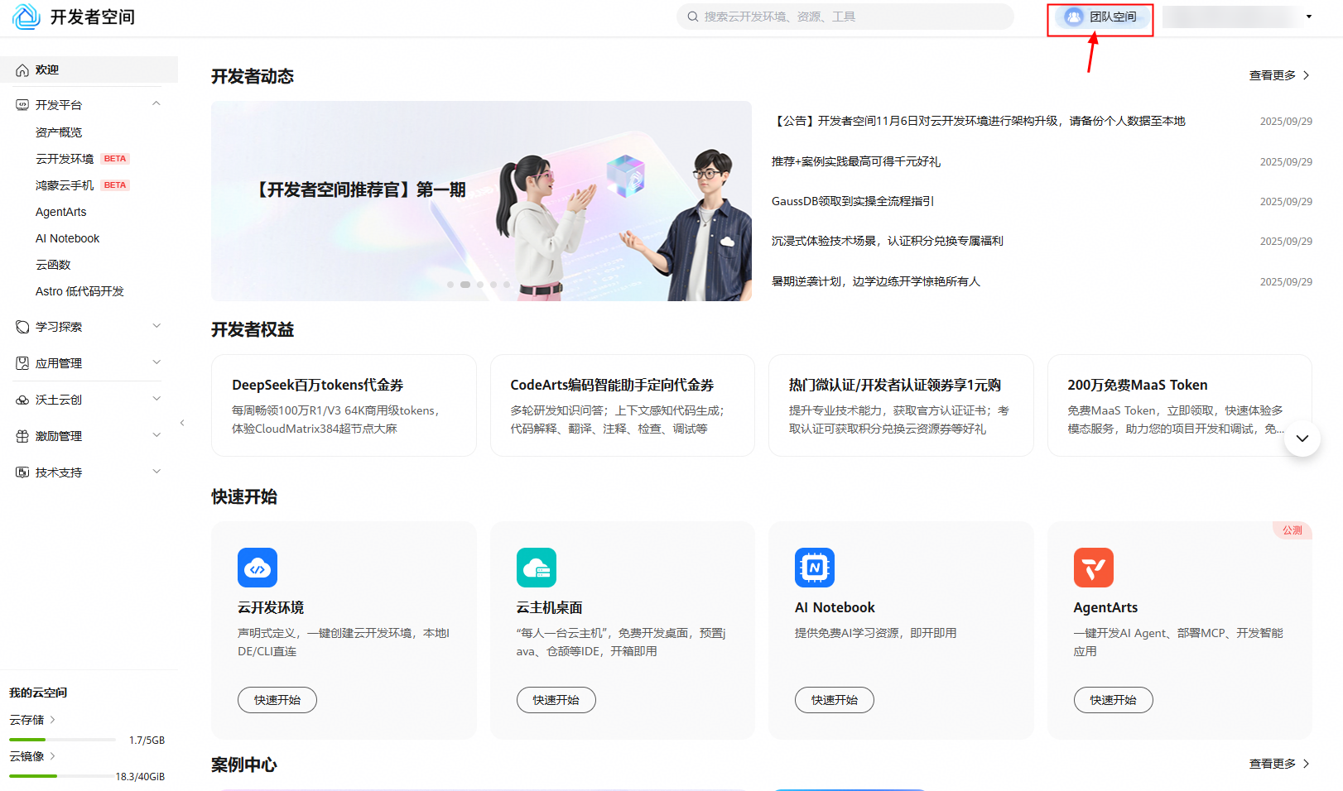Click the 沃土云创 cloud icon
Viewport: 1343px width, 791px height.
click(x=22, y=400)
